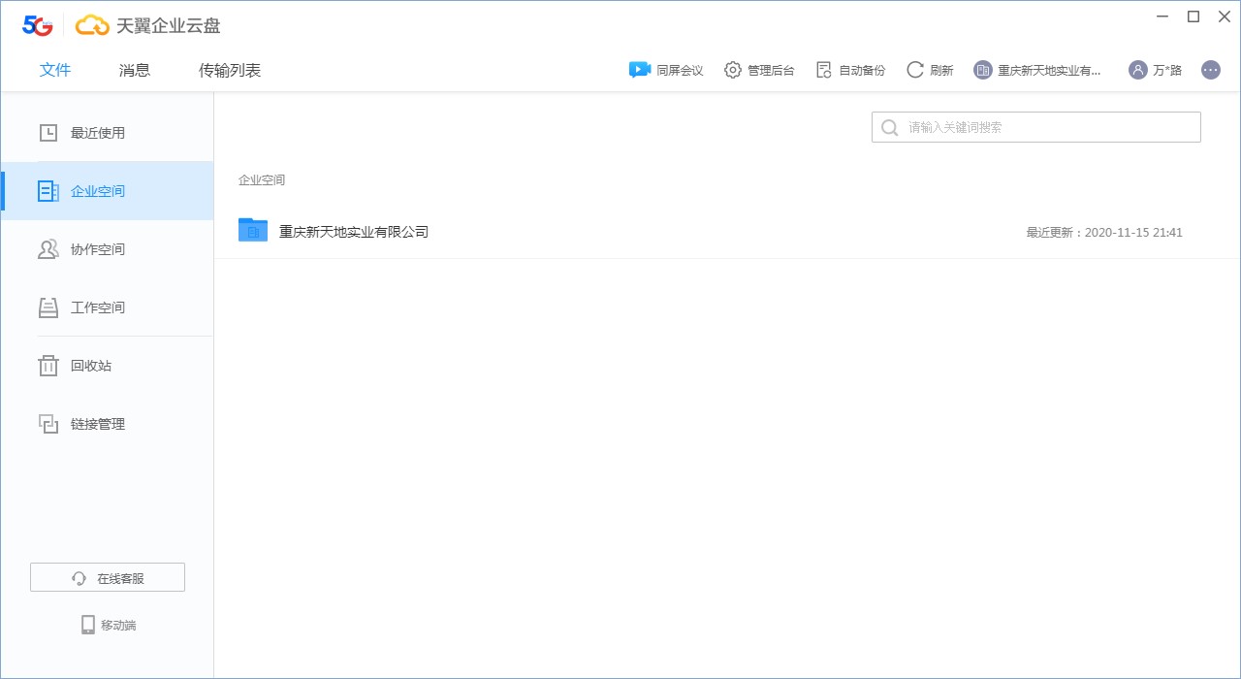The width and height of the screenshot is (1241, 679).
Task: Click the 链接管理 link icon
Action: [48, 424]
